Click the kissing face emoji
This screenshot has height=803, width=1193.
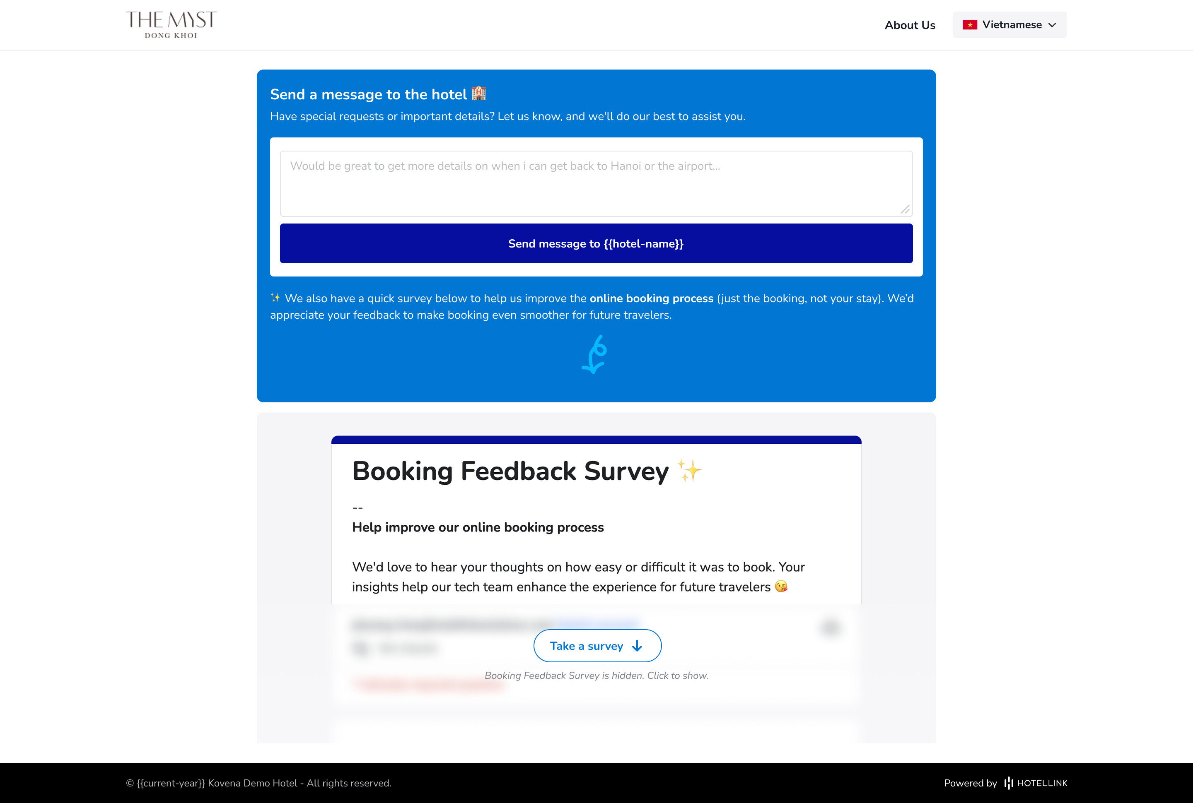coord(781,587)
